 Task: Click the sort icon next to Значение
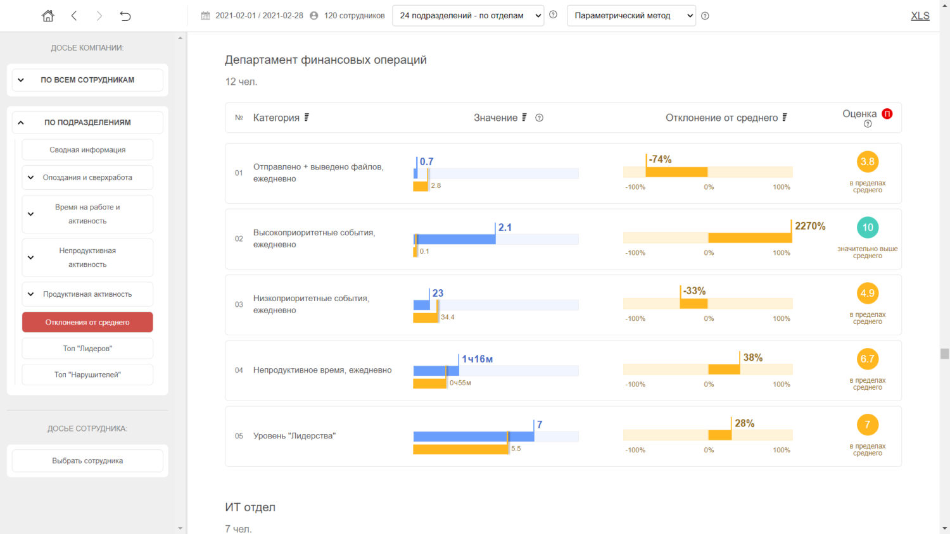click(x=524, y=118)
